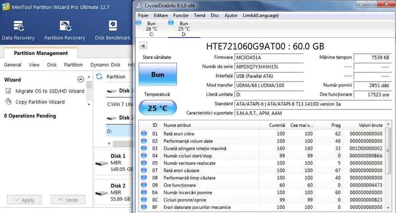Click the Disk 2 drive icon in the disk map

click(101, 193)
